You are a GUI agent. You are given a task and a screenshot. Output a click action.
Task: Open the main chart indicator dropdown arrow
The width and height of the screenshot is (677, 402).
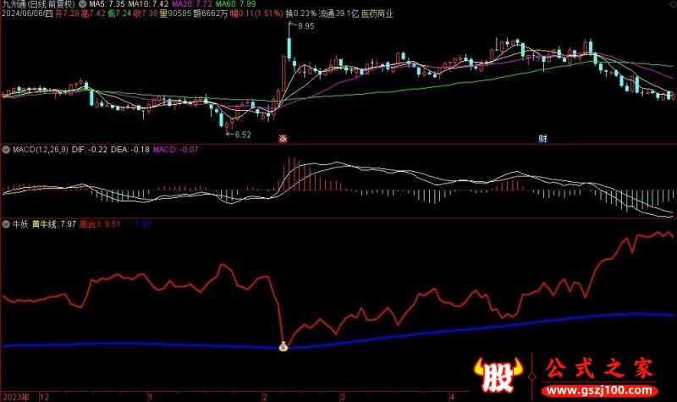[82, 4]
